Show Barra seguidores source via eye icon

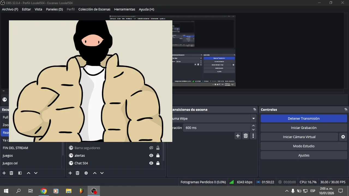coord(151,148)
